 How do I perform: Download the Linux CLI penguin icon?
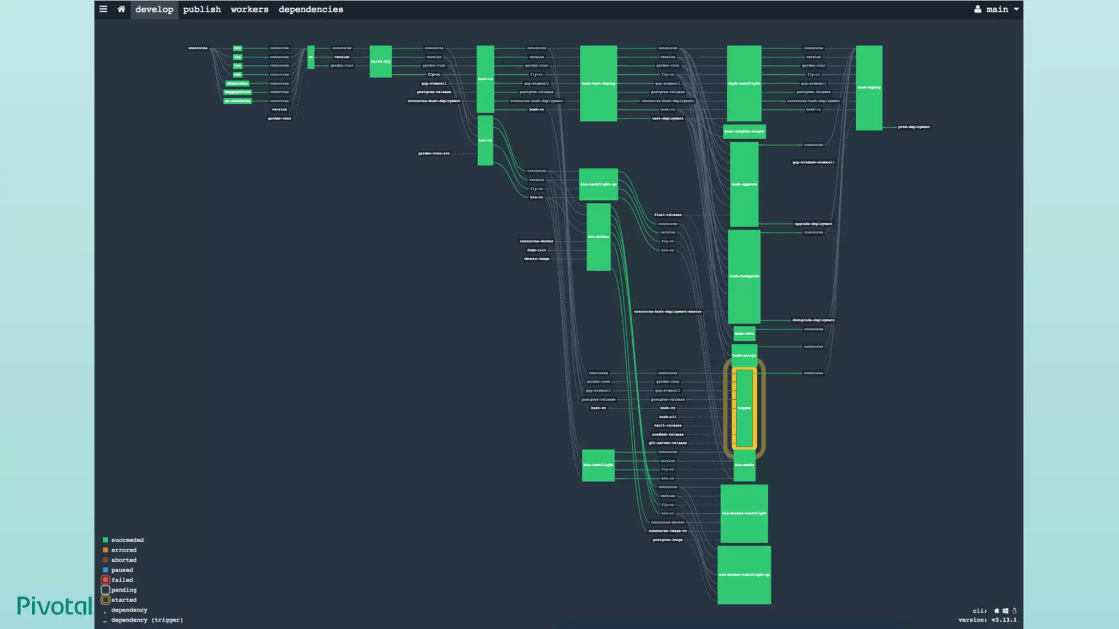point(1015,611)
